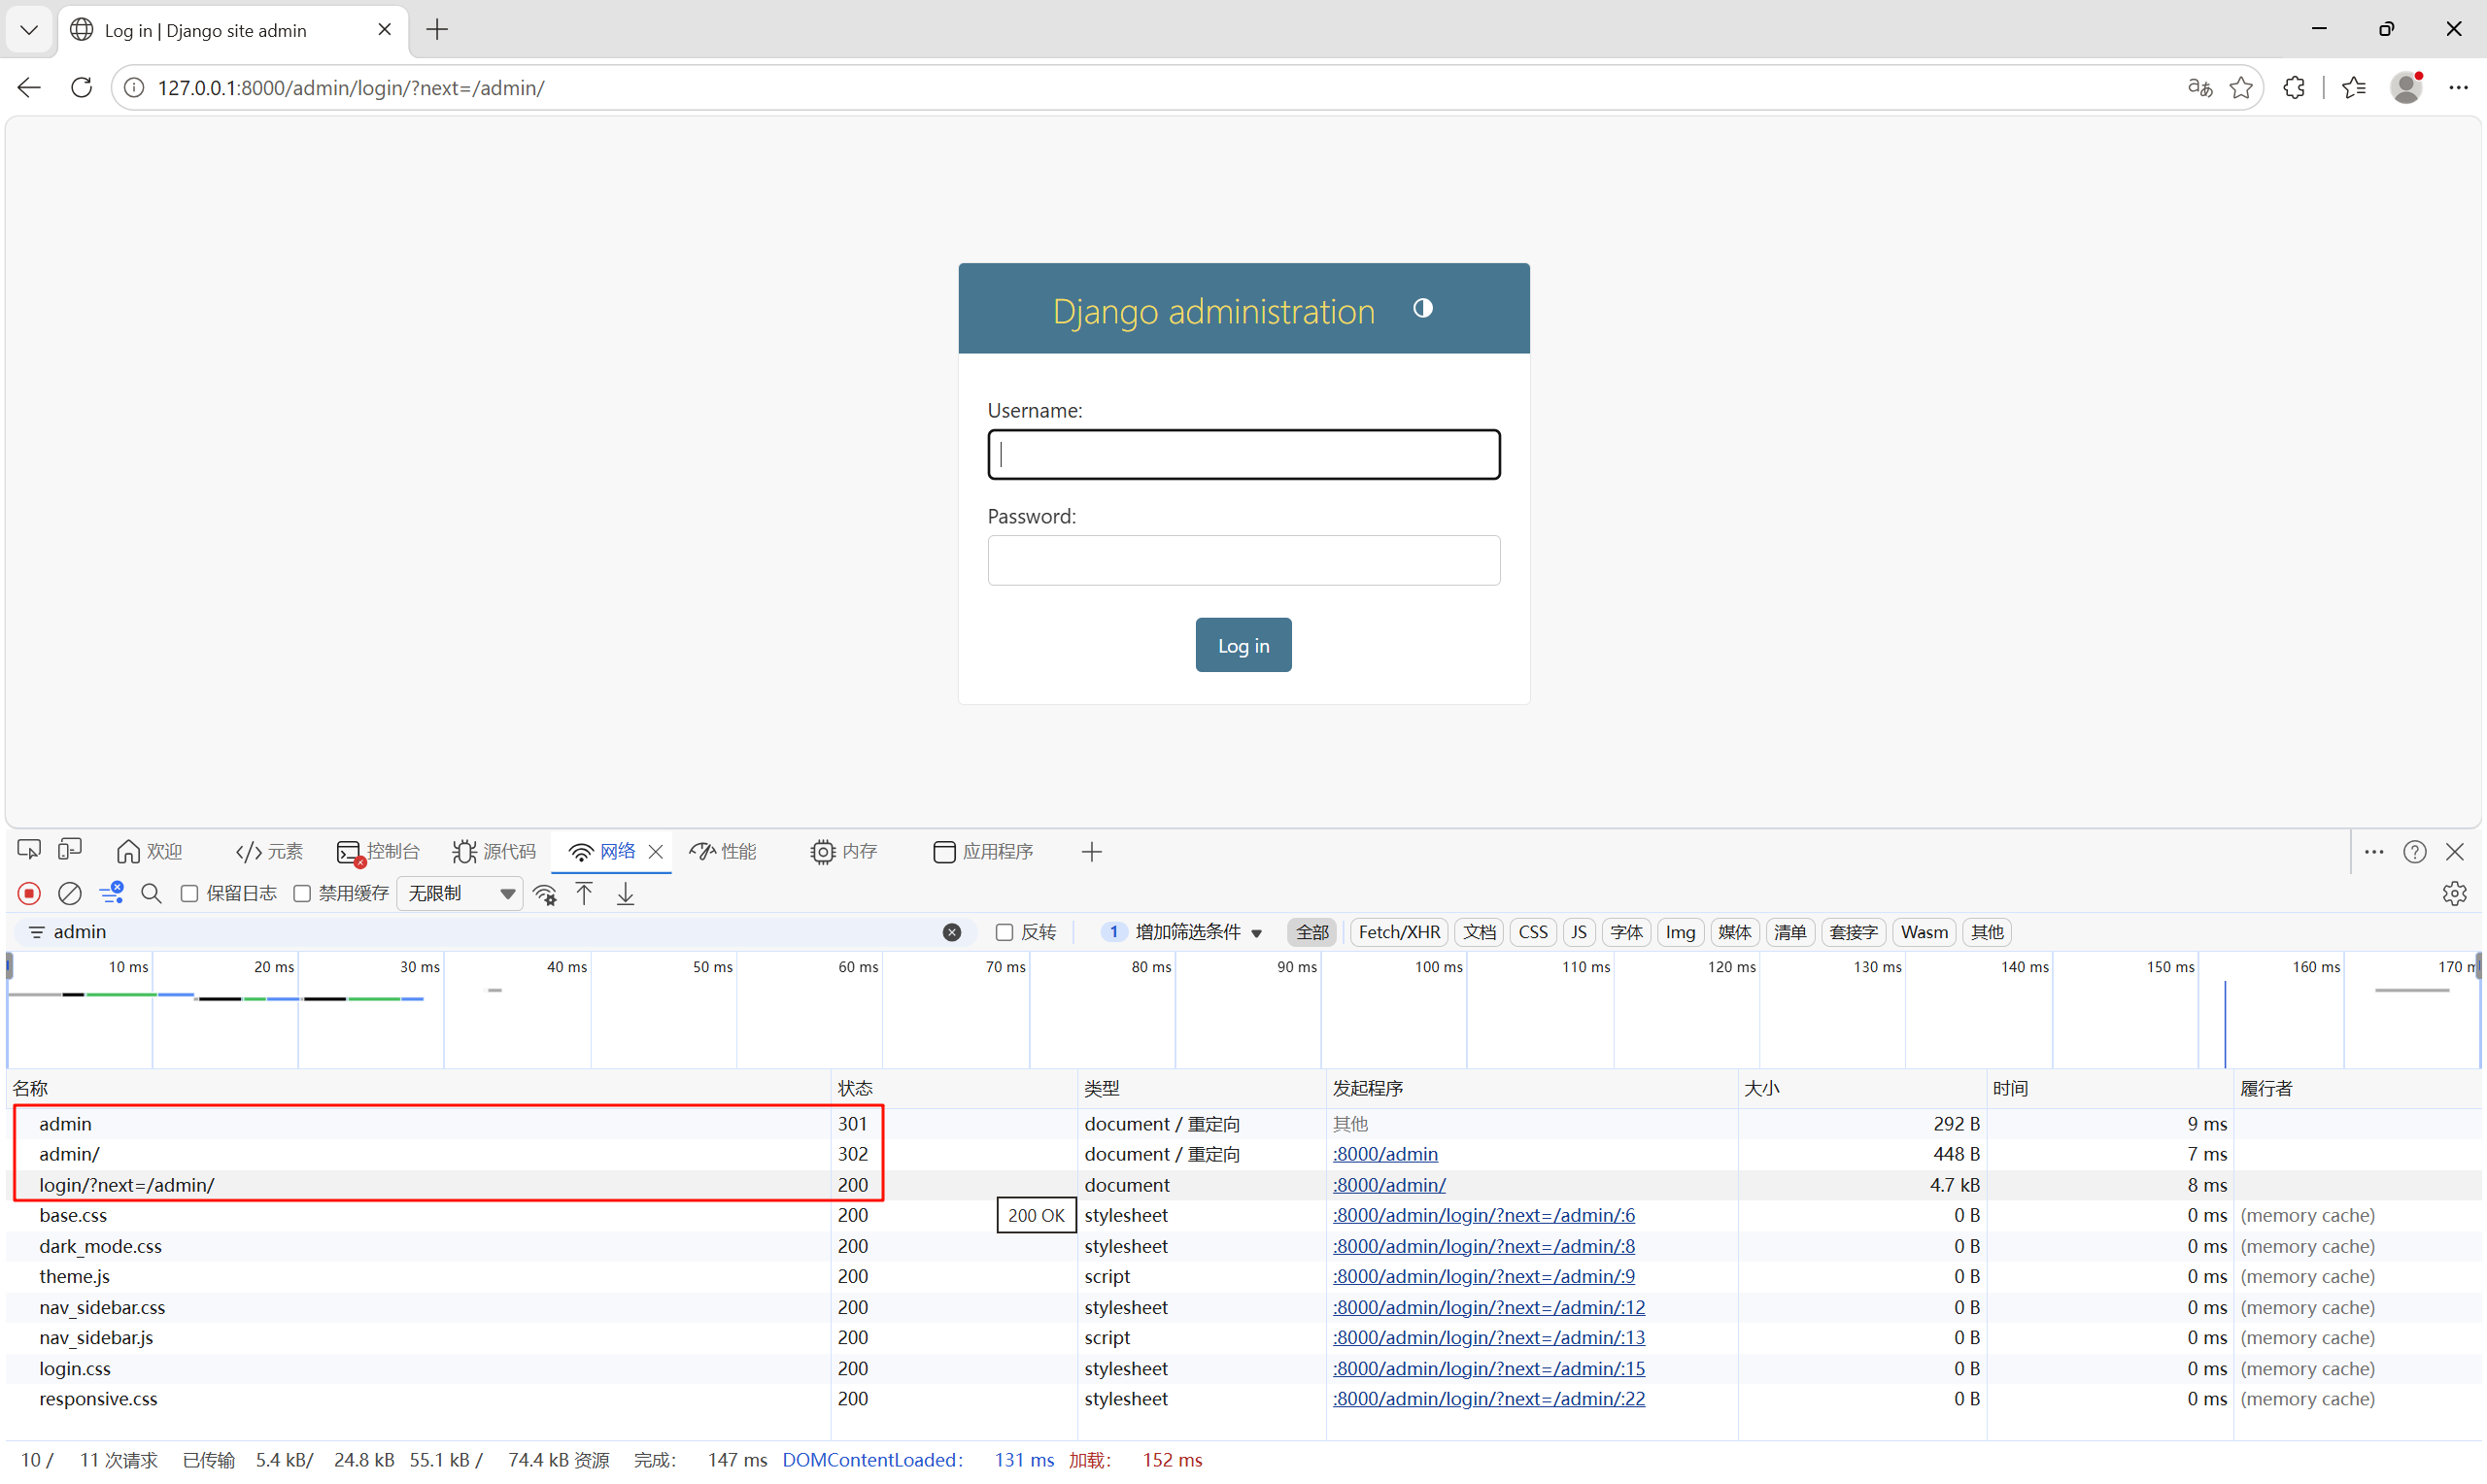The width and height of the screenshot is (2487, 1484).
Task: Open the 源代码 tab
Action: coord(494,852)
